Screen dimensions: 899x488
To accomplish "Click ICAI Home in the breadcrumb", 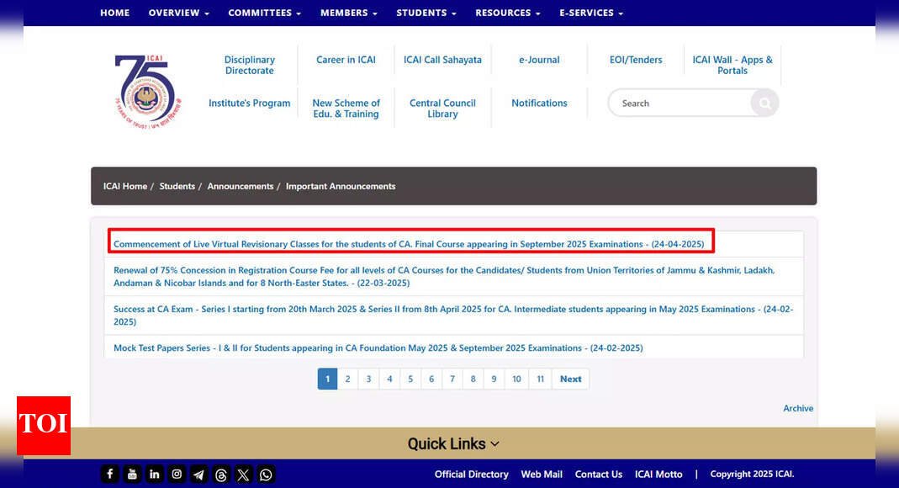I will coord(125,187).
